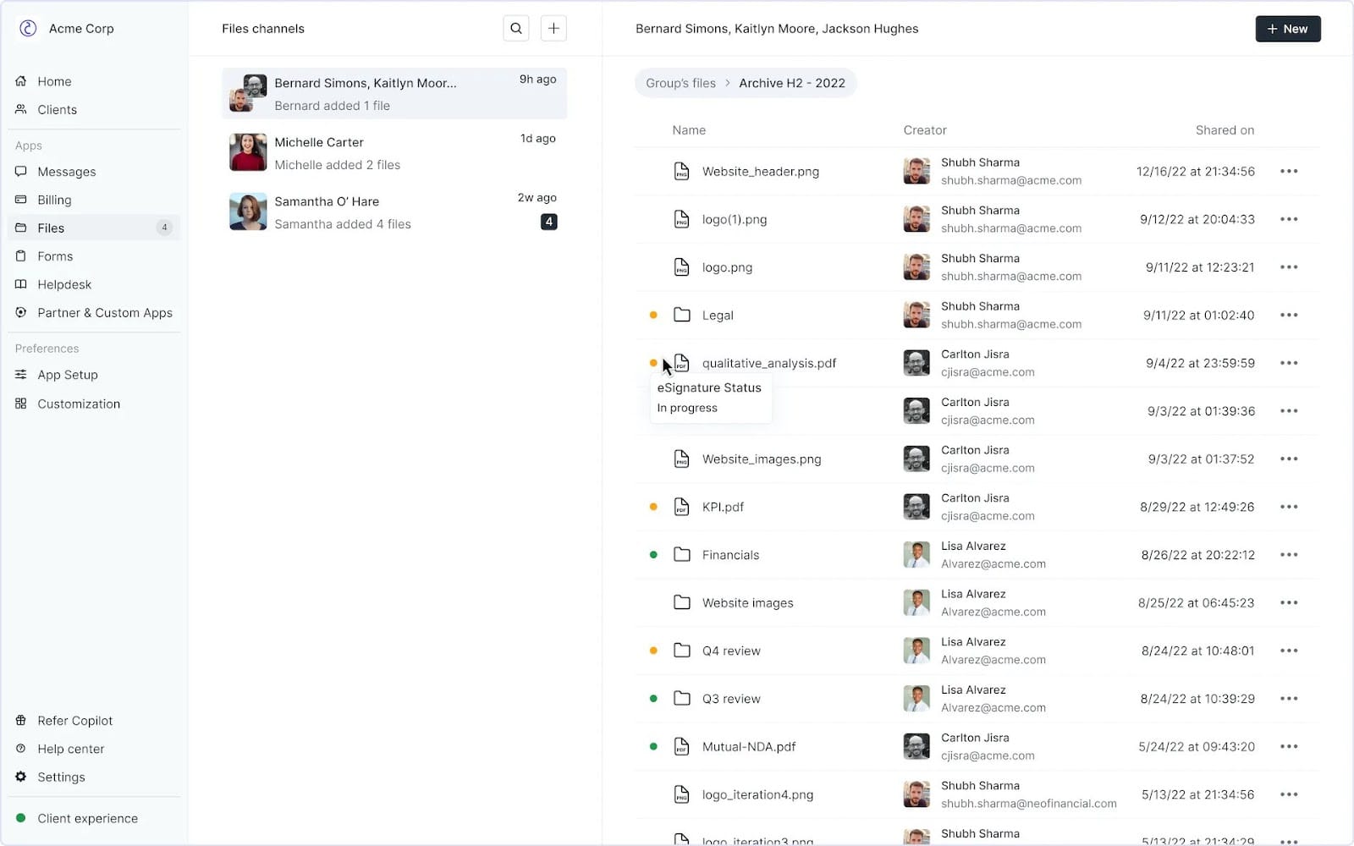Select Clients in the sidebar
Image resolution: width=1354 pixels, height=846 pixels.
click(x=56, y=109)
